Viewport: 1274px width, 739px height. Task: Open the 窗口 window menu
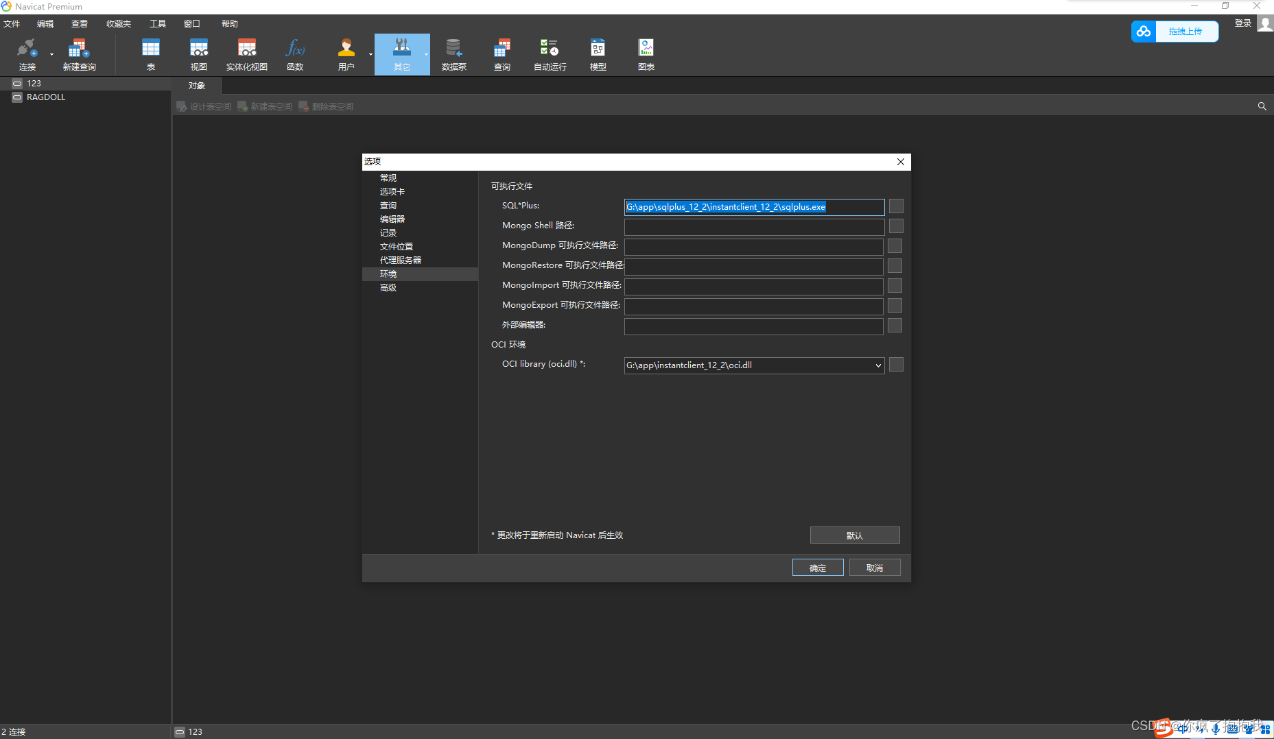192,23
